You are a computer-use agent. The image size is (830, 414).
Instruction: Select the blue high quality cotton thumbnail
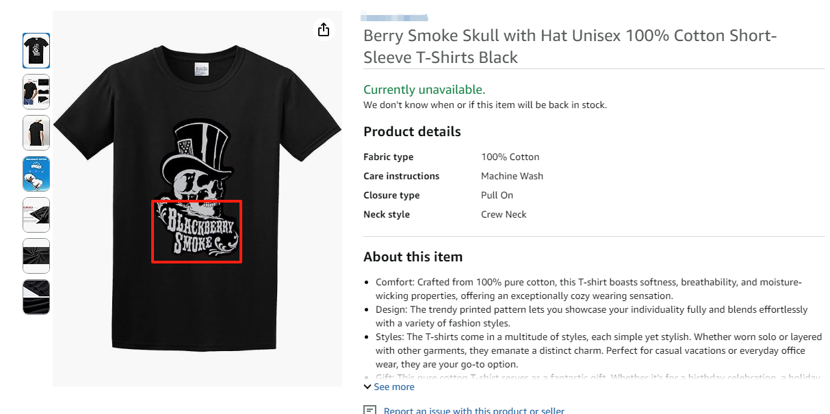tap(36, 174)
